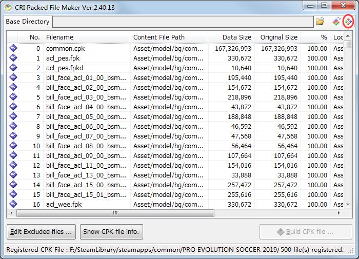Click the horizontal scrollbar left arrow

[11, 213]
